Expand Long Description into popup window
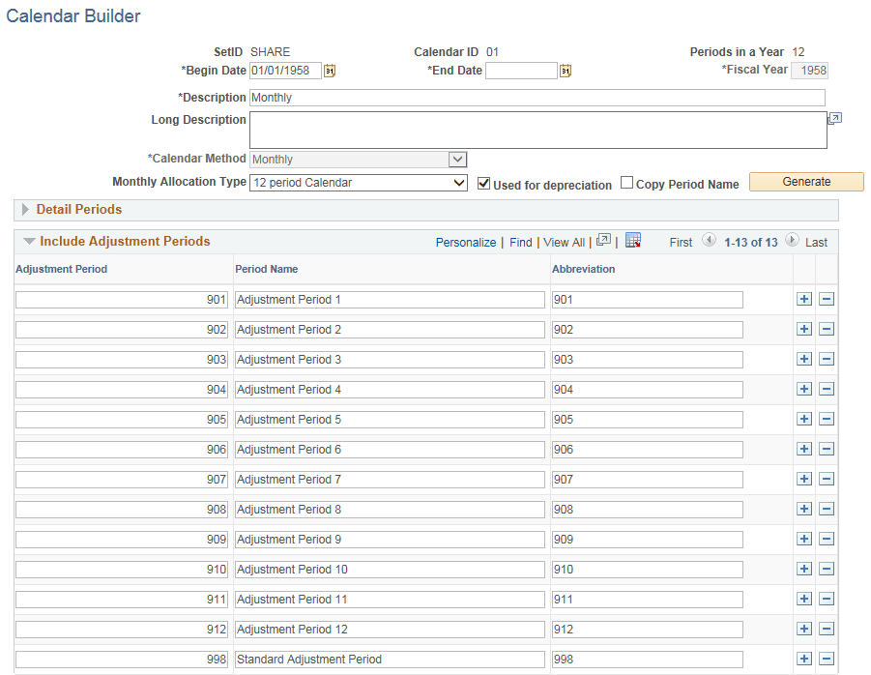Viewport: 871px width, 675px height. (833, 118)
